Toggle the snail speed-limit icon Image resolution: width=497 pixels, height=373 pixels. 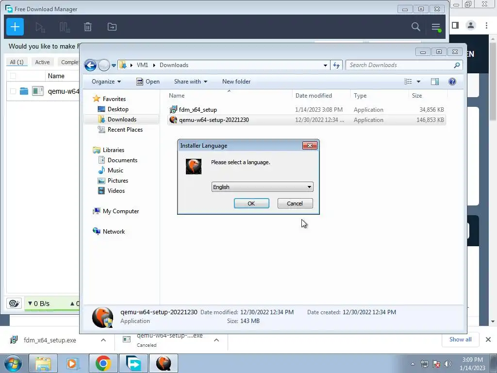[x=14, y=304]
